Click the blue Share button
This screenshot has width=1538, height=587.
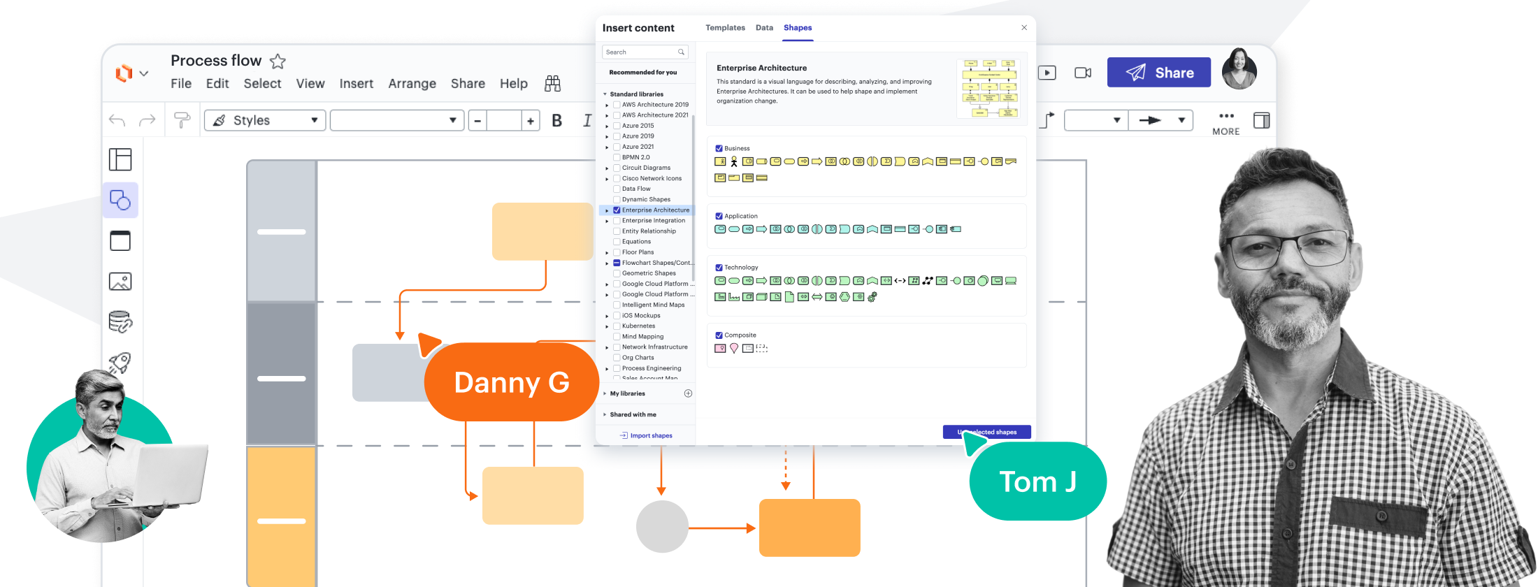1158,73
